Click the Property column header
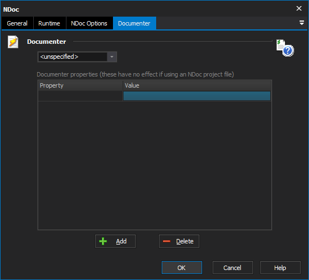Screen dimensions: 309x280 click(80, 85)
